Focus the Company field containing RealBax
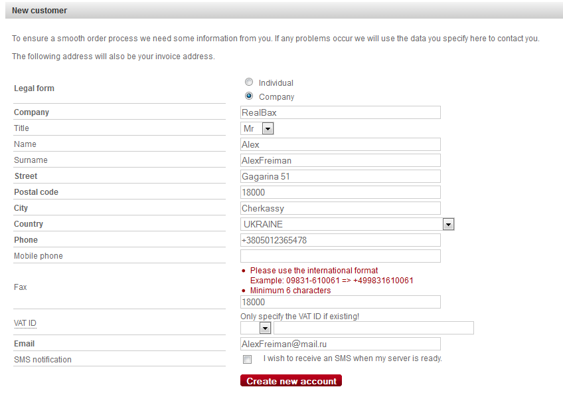This screenshot has width=563, height=397. 341,112
